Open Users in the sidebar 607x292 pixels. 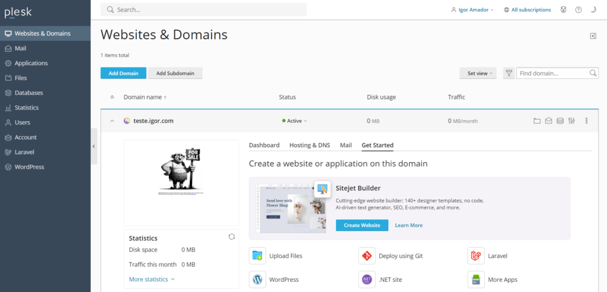(x=45, y=122)
